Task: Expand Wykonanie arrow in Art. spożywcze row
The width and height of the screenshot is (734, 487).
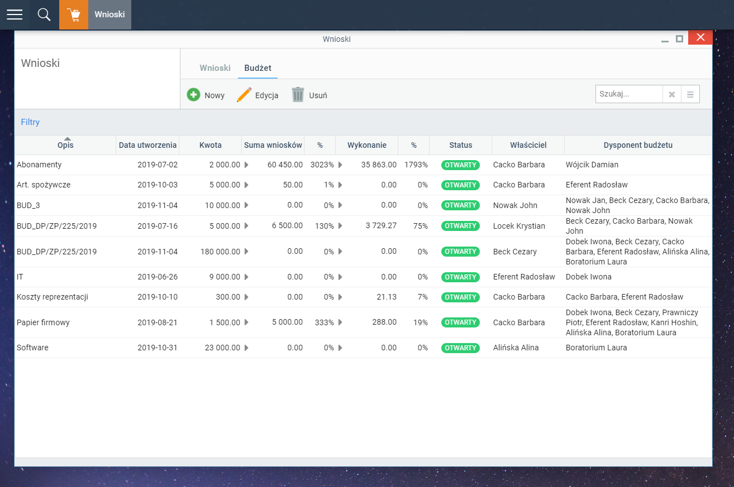Action: (x=340, y=185)
